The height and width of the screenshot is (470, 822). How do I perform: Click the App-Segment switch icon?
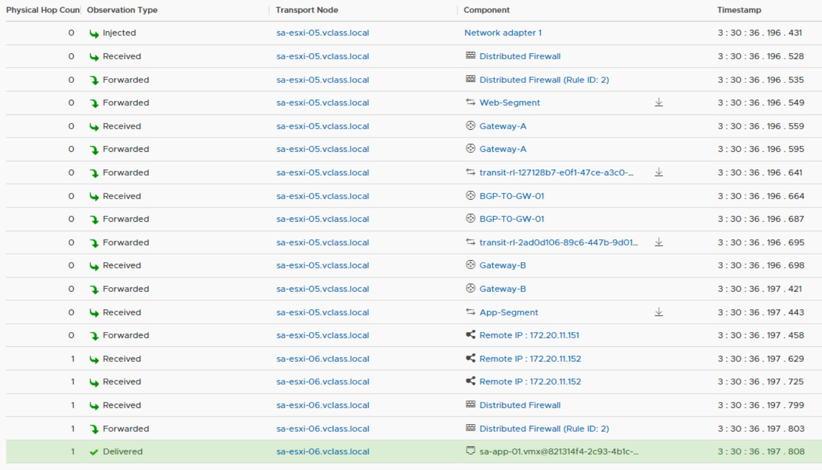(x=470, y=312)
